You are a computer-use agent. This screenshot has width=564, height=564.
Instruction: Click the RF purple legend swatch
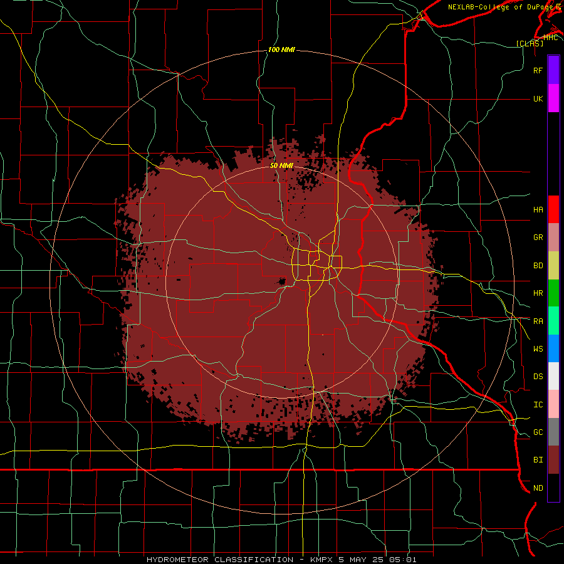click(553, 70)
